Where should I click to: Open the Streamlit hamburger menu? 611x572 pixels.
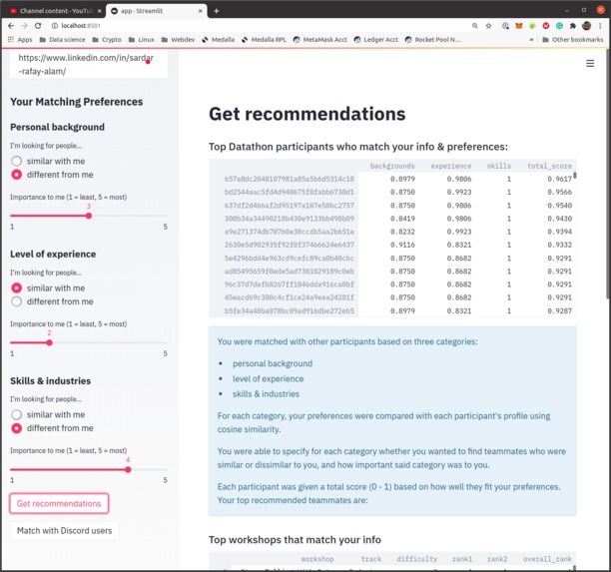pos(590,63)
